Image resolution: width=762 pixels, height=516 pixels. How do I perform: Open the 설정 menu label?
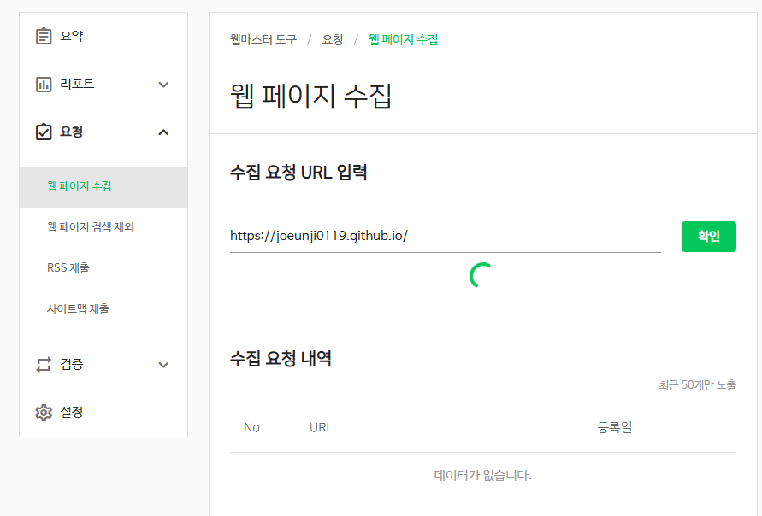72,412
